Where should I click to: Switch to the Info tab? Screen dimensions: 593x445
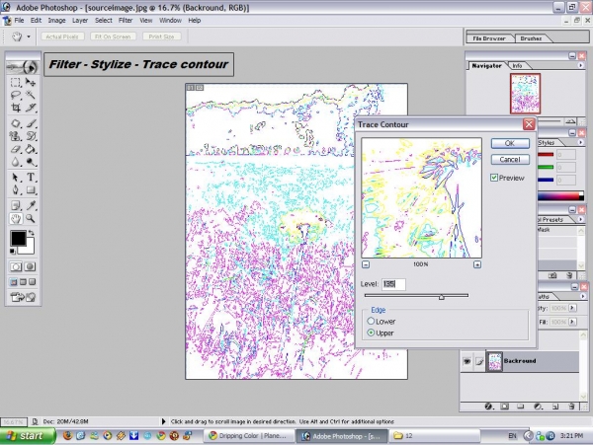tap(517, 66)
